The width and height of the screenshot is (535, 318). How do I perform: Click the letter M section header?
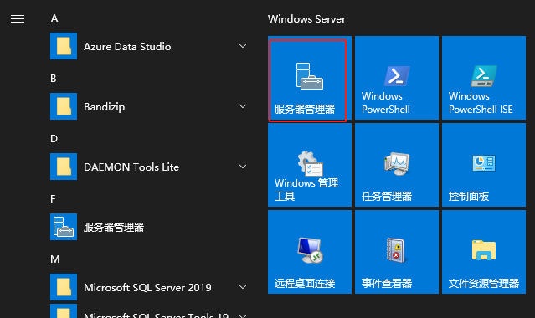55,259
